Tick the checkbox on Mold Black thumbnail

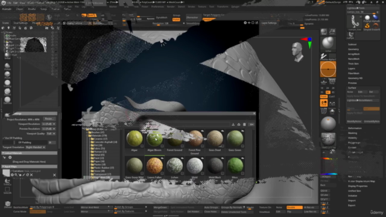pyautogui.click(x=223, y=174)
